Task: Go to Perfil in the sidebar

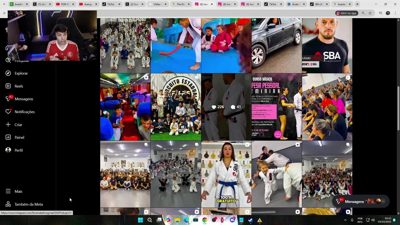Action: pyautogui.click(x=14, y=150)
